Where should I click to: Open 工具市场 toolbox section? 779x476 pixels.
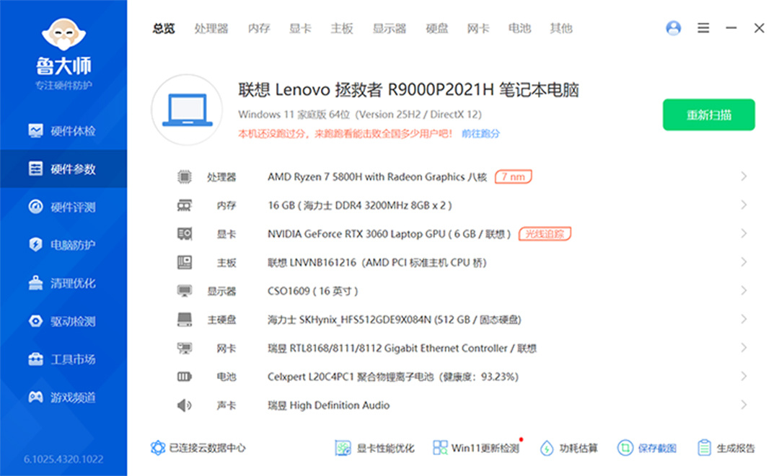[63, 359]
